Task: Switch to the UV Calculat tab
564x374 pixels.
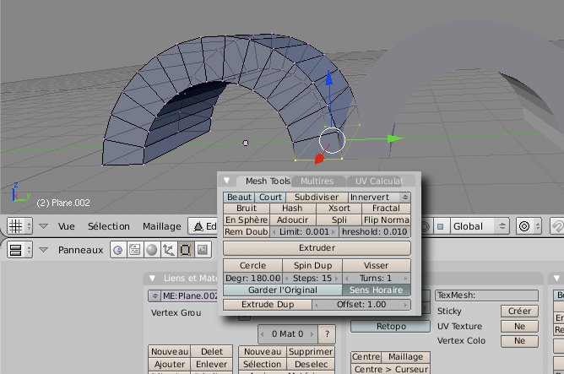Action: coord(379,181)
